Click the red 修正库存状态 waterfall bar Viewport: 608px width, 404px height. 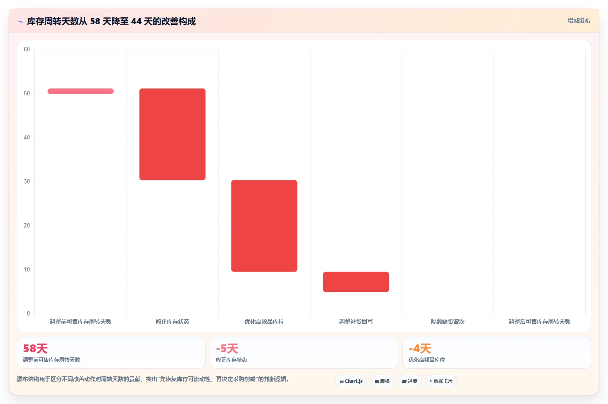point(172,134)
